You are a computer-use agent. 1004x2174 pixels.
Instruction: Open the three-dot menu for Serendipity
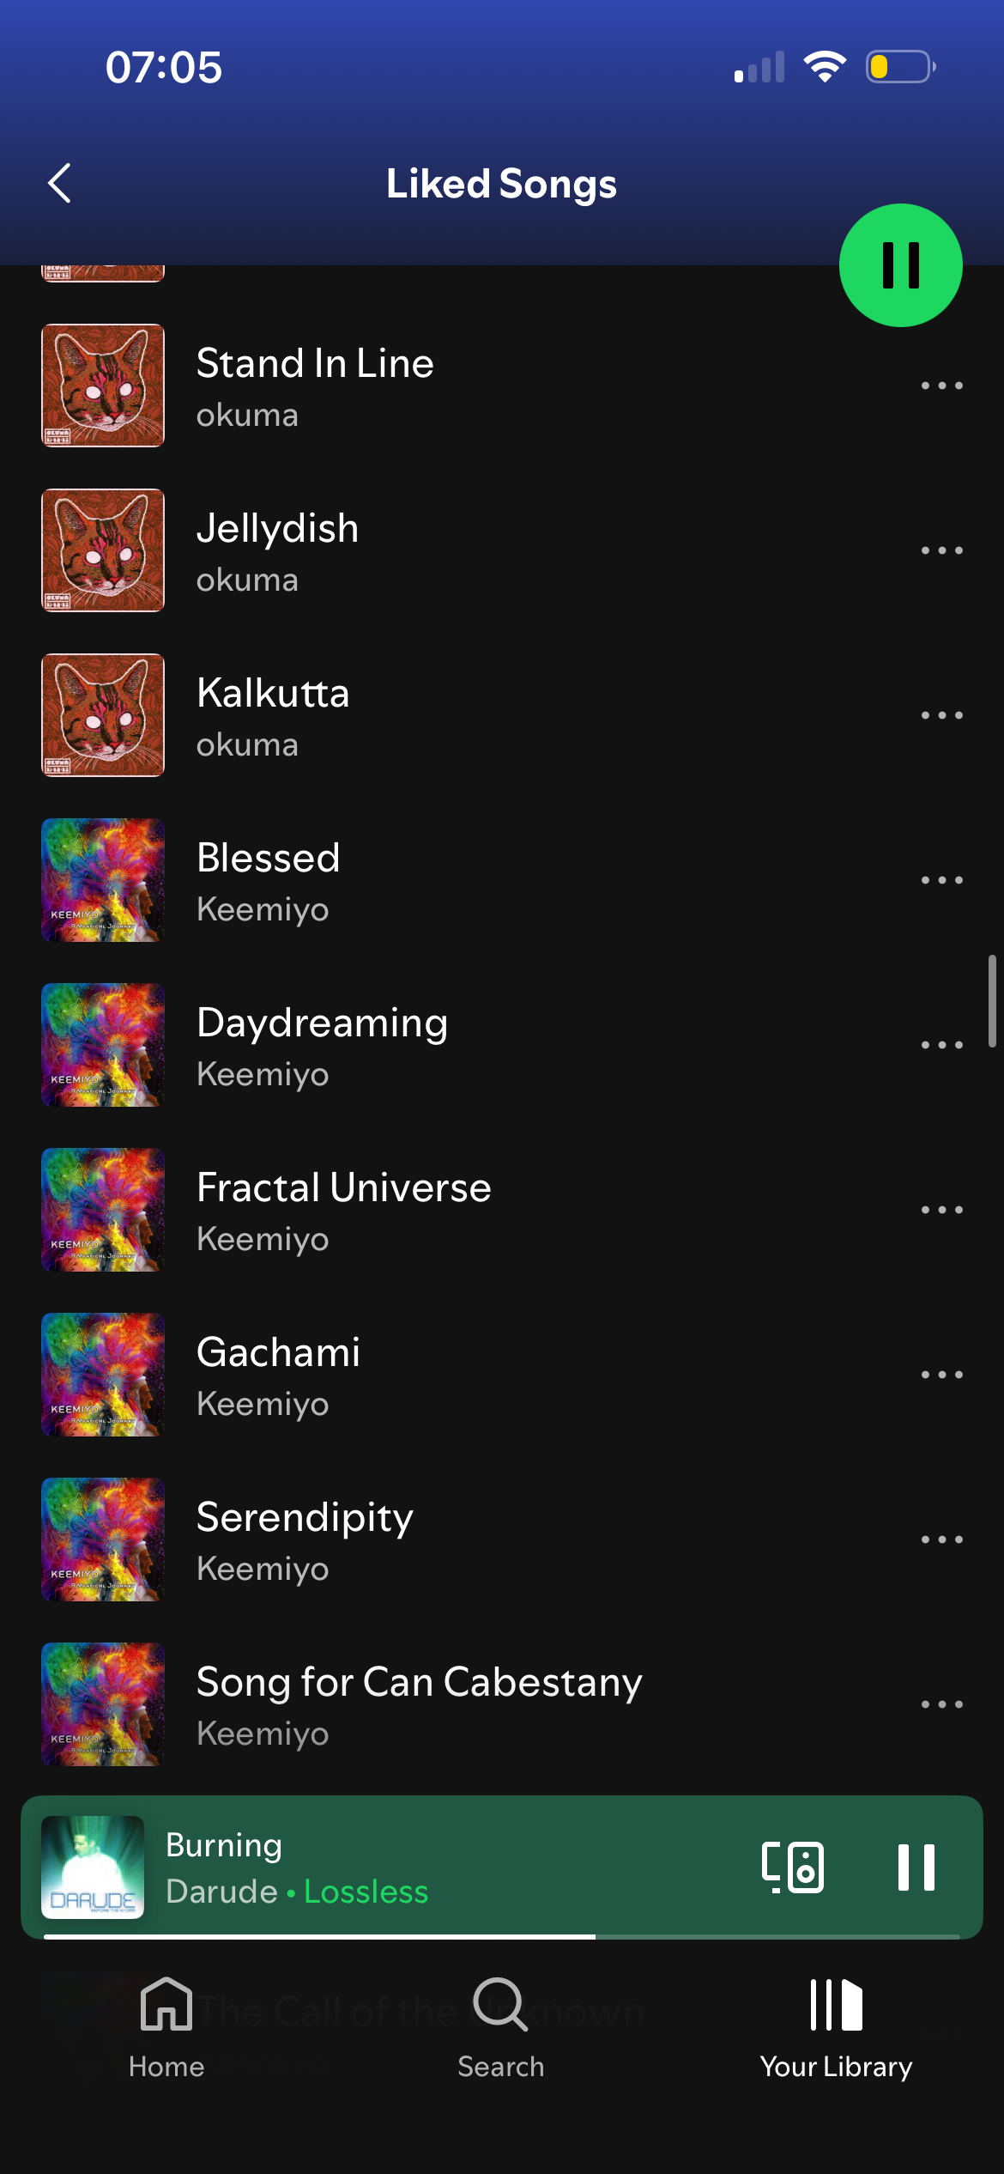point(941,1539)
